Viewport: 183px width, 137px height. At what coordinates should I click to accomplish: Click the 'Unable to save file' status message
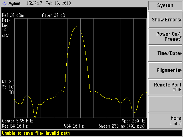(x=36, y=133)
